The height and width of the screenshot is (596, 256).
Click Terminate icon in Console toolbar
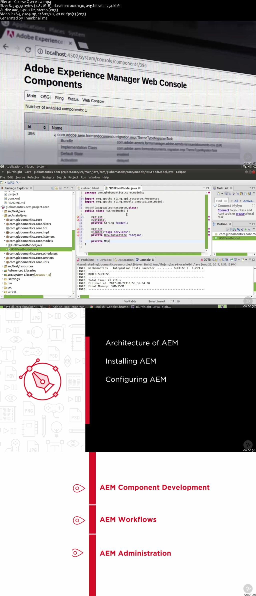[x=202, y=260]
